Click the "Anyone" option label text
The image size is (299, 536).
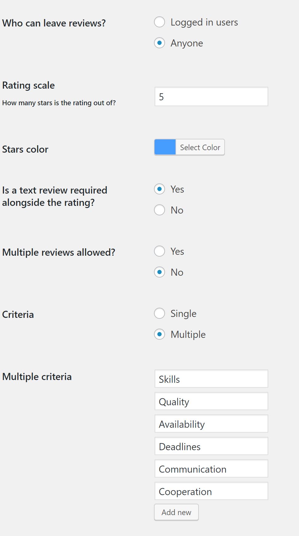(187, 43)
